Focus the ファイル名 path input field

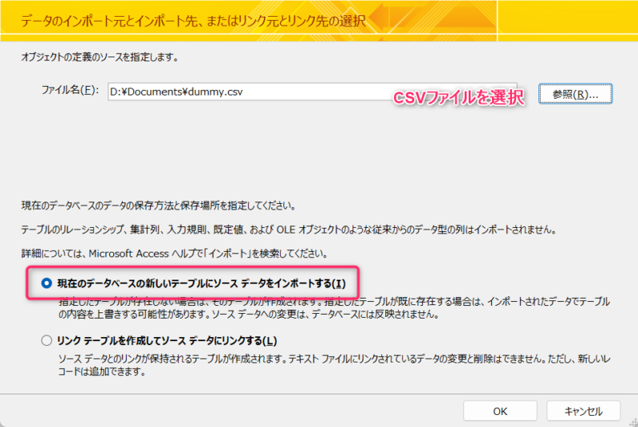tap(312, 92)
